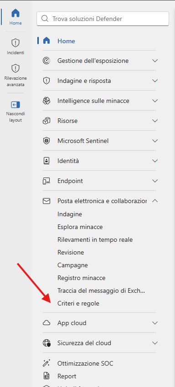Click the Gestione dell'esposizione radar icon
This screenshot has height=387, width=175.
pyautogui.click(x=46, y=61)
